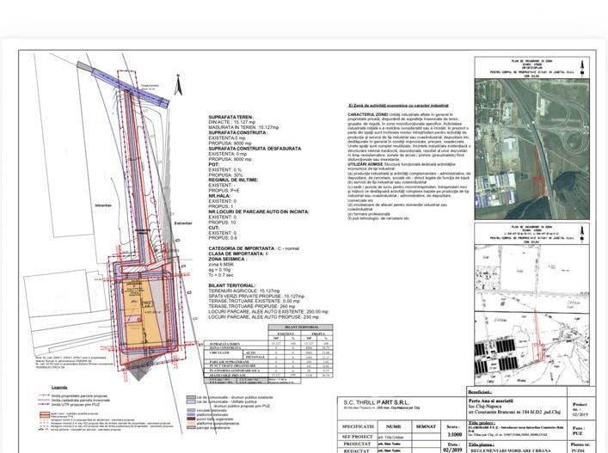Click the north arrow on the aerial map header
Image resolution: width=608 pixels, height=453 pixels.
tap(582, 68)
